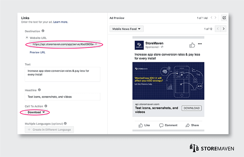Go to the previous ad arrow beside 1 of 1 Ad
The height and width of the screenshot is (157, 244).
pos(211,18)
